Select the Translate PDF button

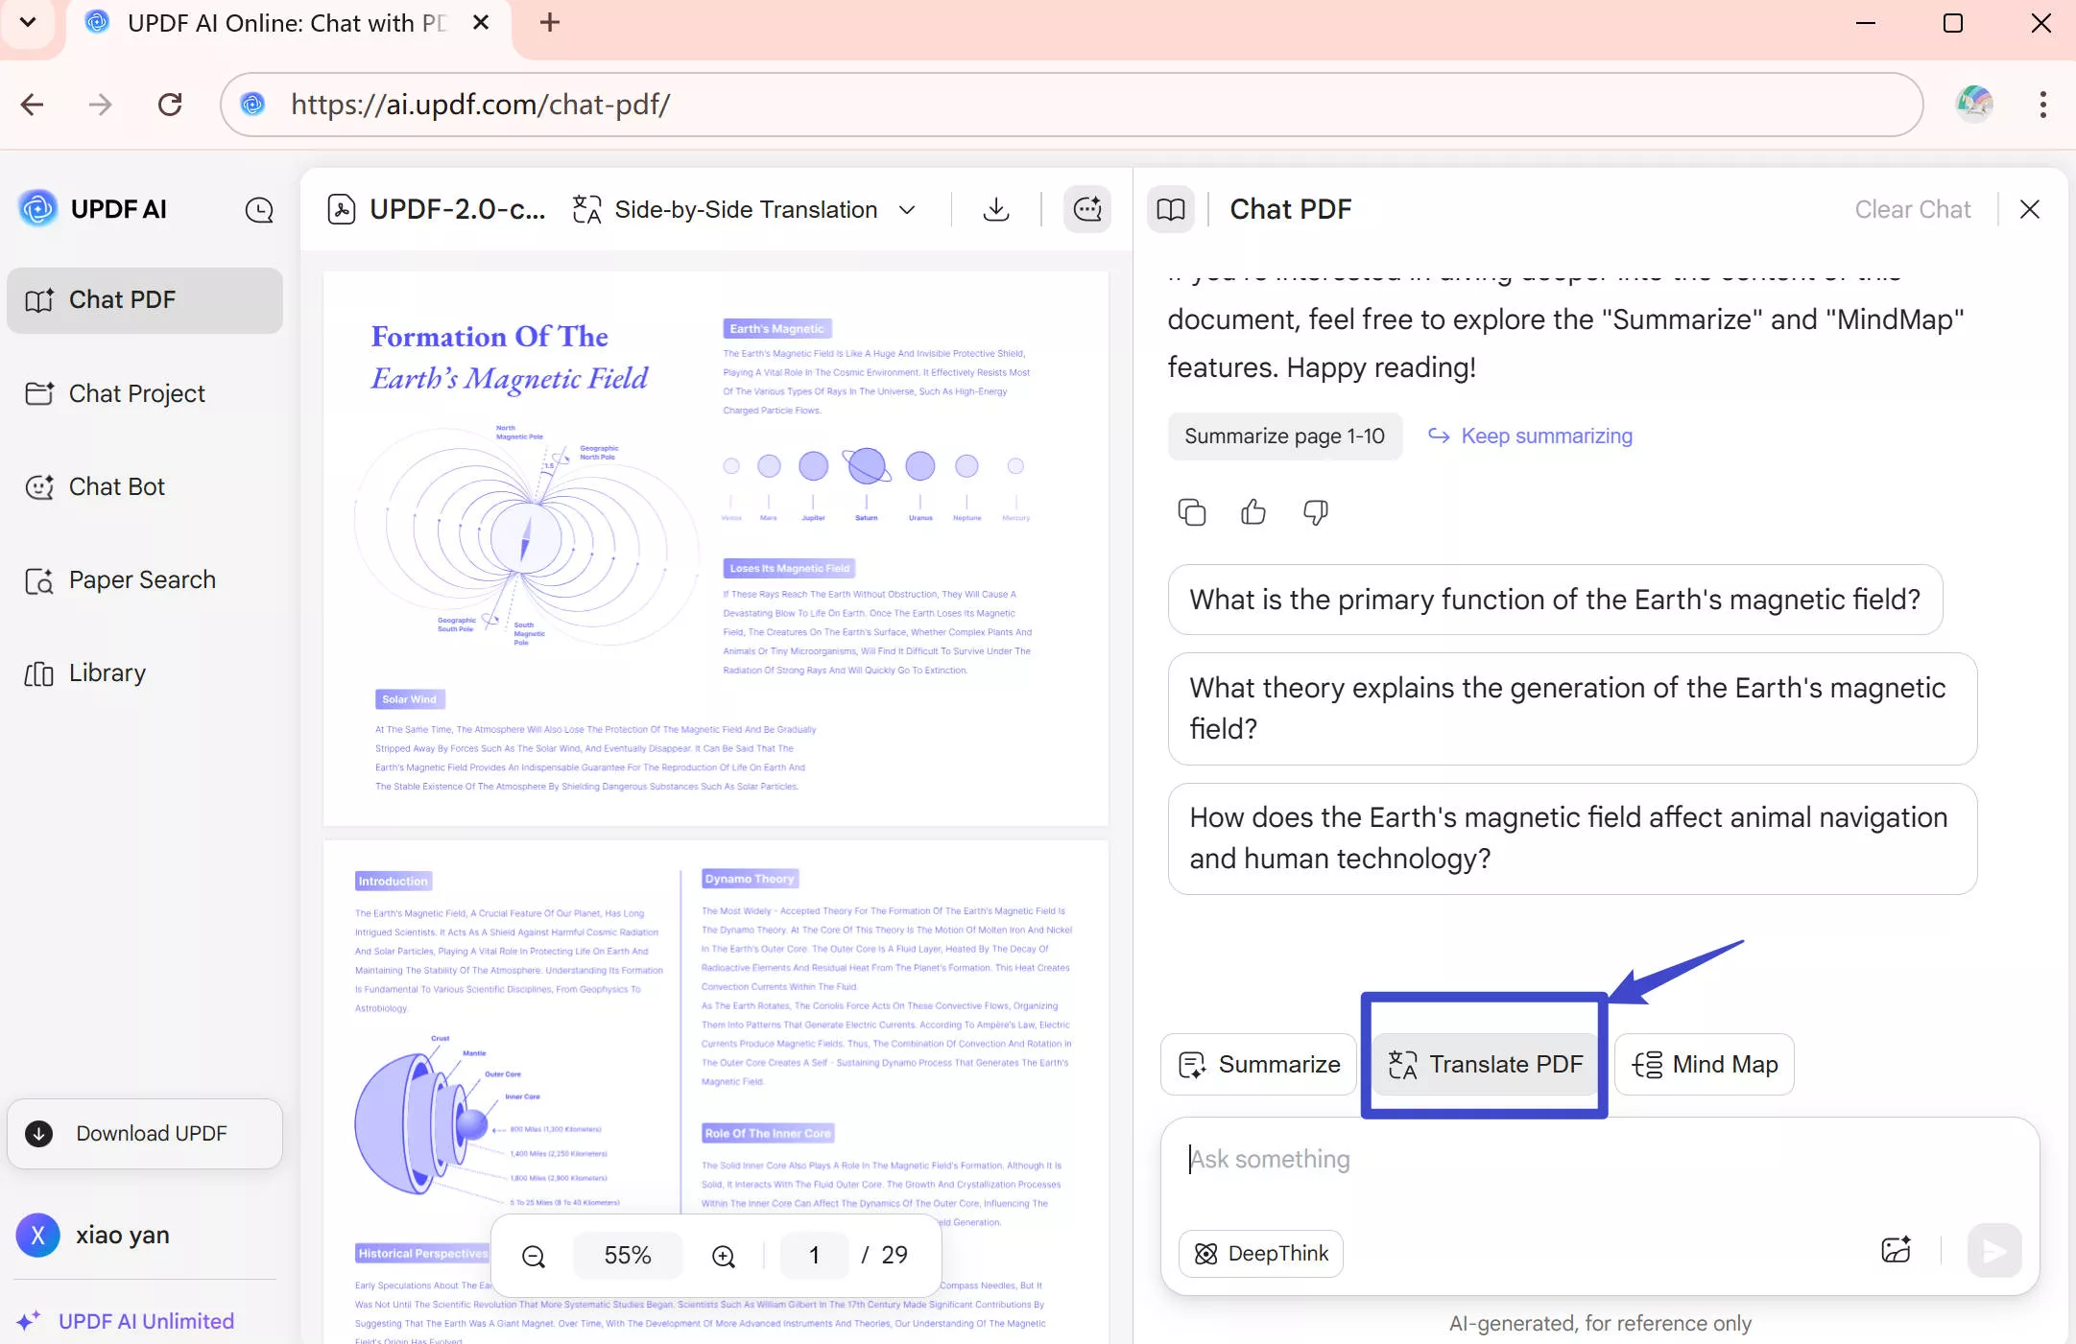pyautogui.click(x=1484, y=1065)
